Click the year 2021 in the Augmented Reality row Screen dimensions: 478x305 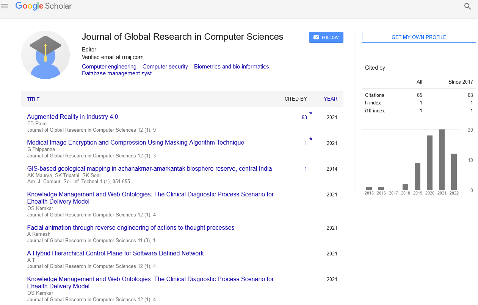tap(332, 118)
